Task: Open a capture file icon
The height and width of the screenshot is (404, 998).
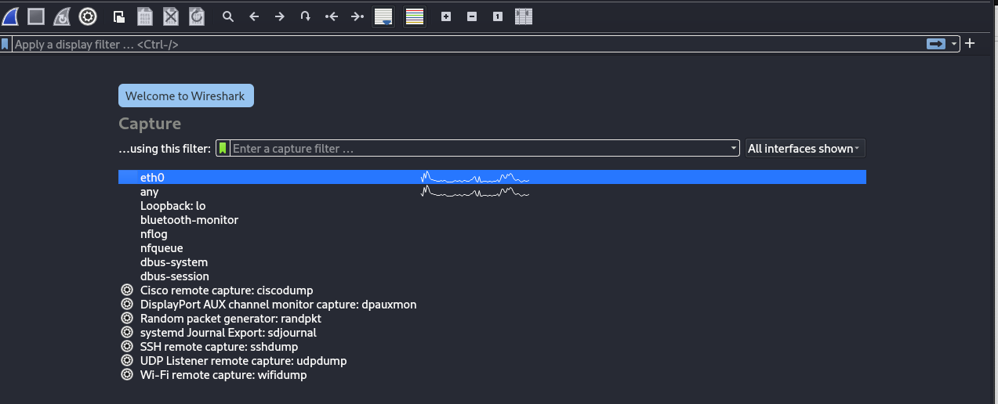Action: coord(118,16)
